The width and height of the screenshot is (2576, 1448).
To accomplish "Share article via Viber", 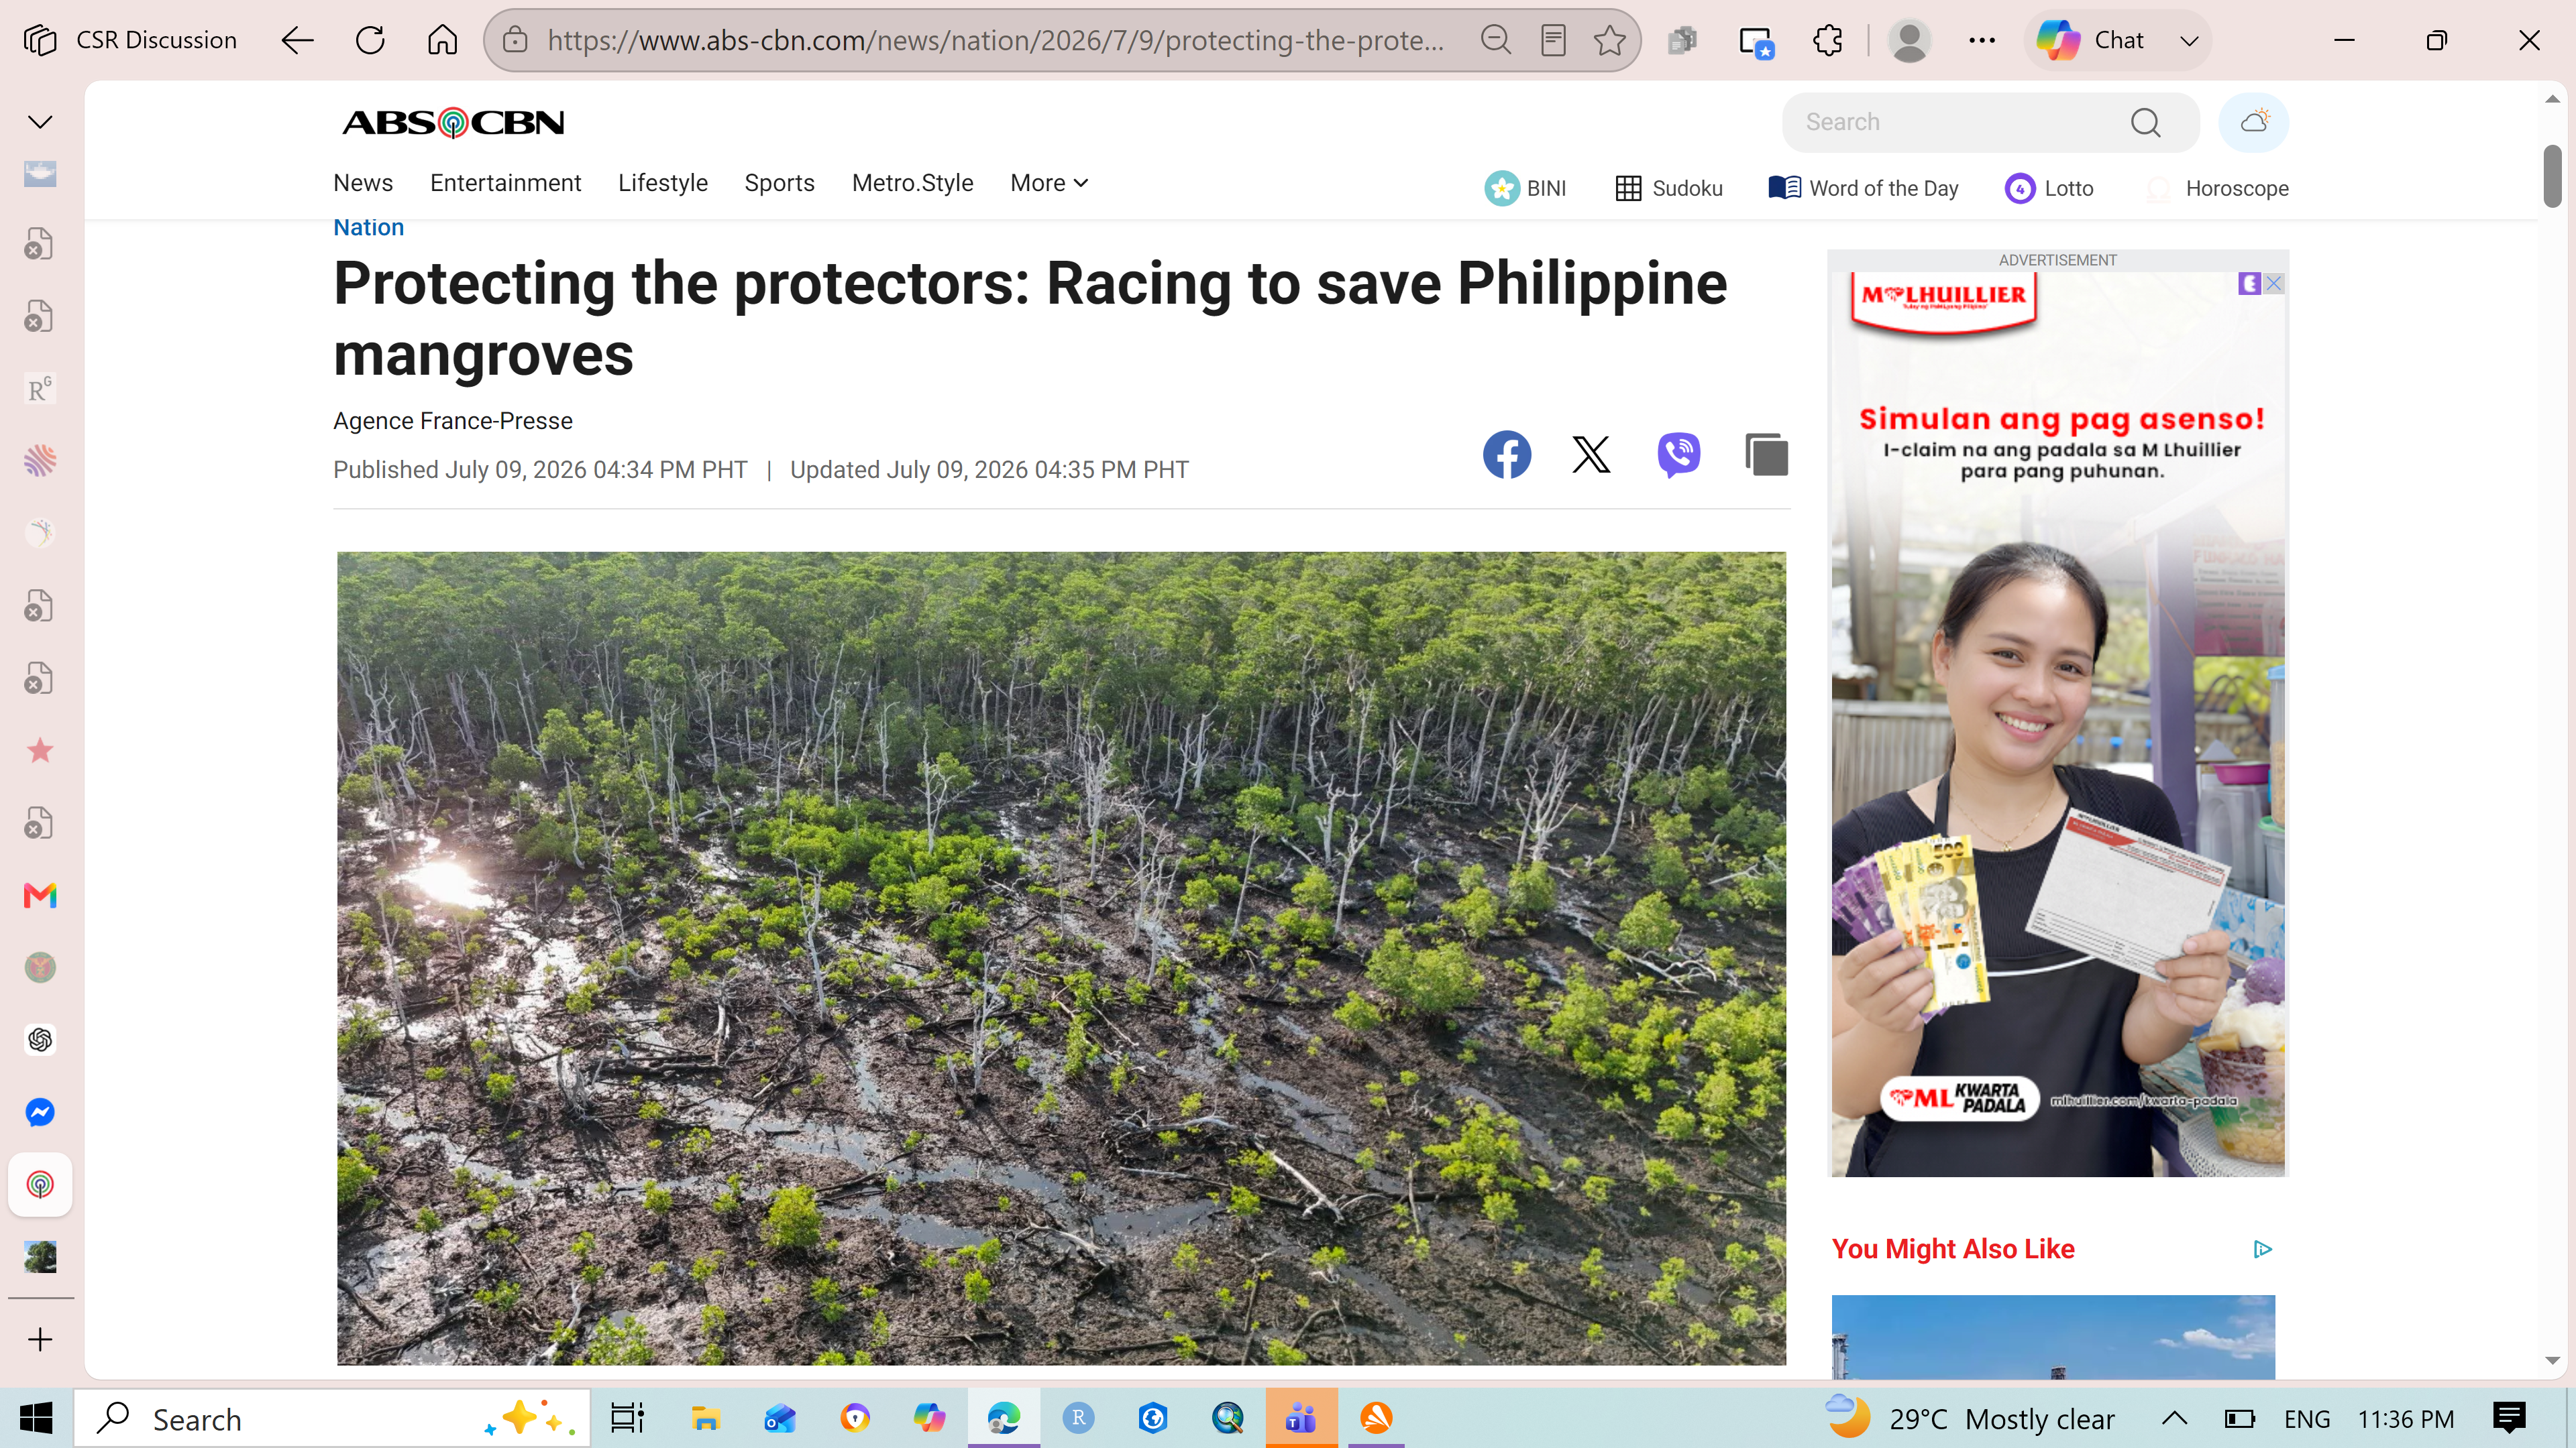I will (x=1678, y=455).
